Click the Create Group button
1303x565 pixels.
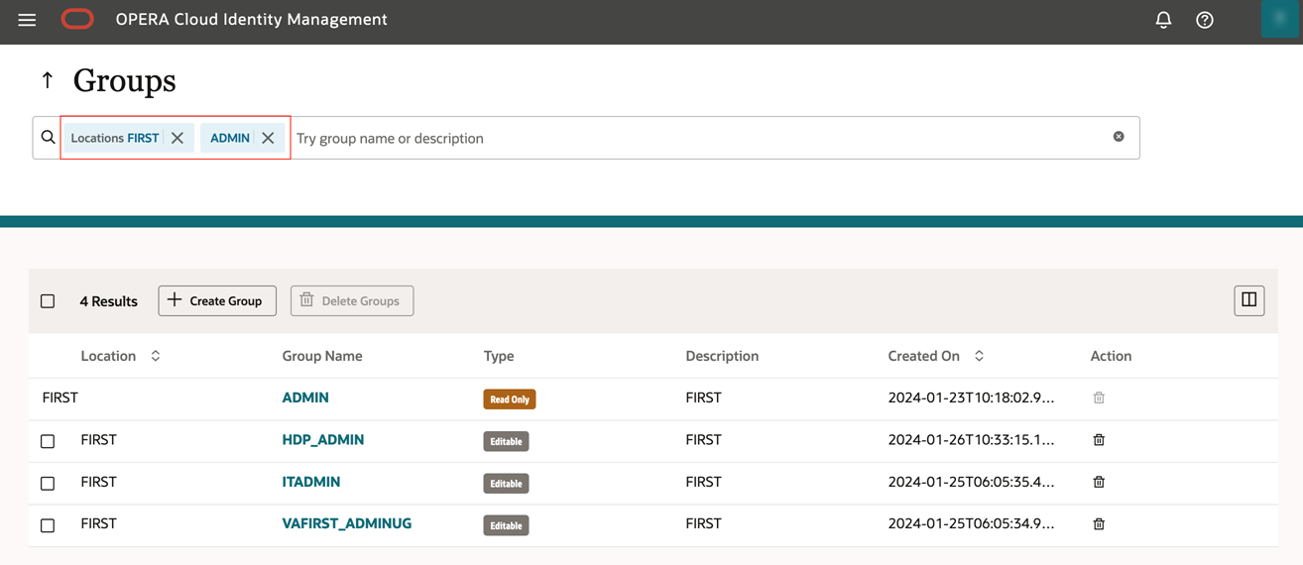point(217,301)
